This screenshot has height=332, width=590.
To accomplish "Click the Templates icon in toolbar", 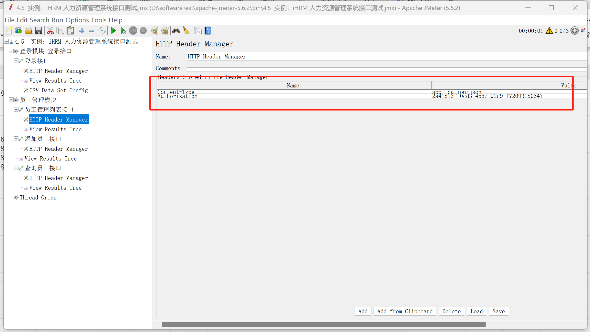I will click(x=18, y=31).
